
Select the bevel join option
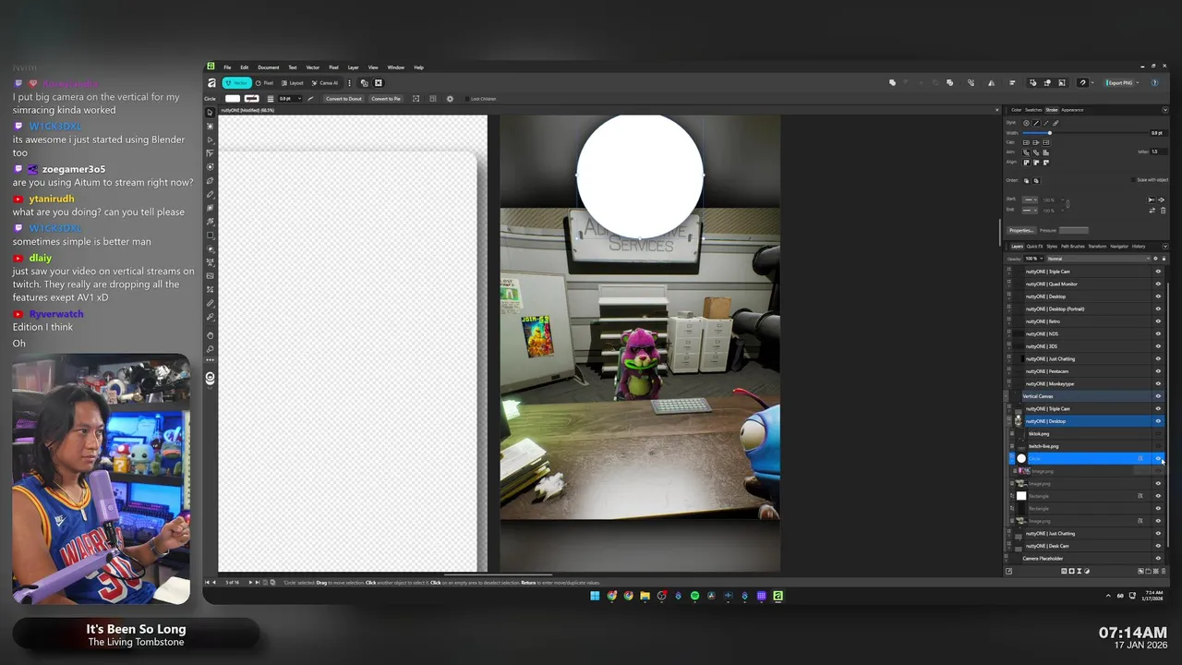[1036, 152]
